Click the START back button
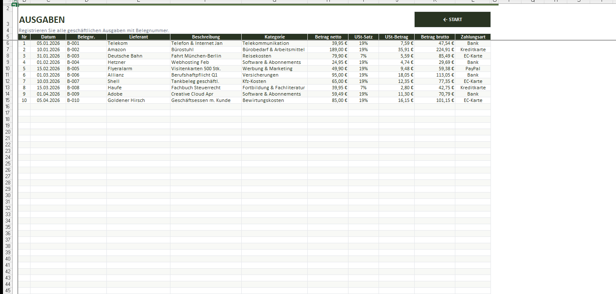Image resolution: width=616 pixels, height=294 pixels. (x=452, y=19)
